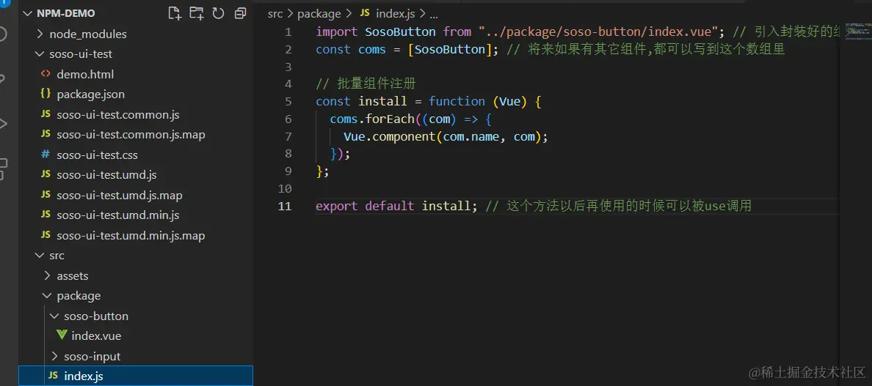
Task: Open soso-ui-test.umd.min.js.map file
Action: [x=131, y=236]
